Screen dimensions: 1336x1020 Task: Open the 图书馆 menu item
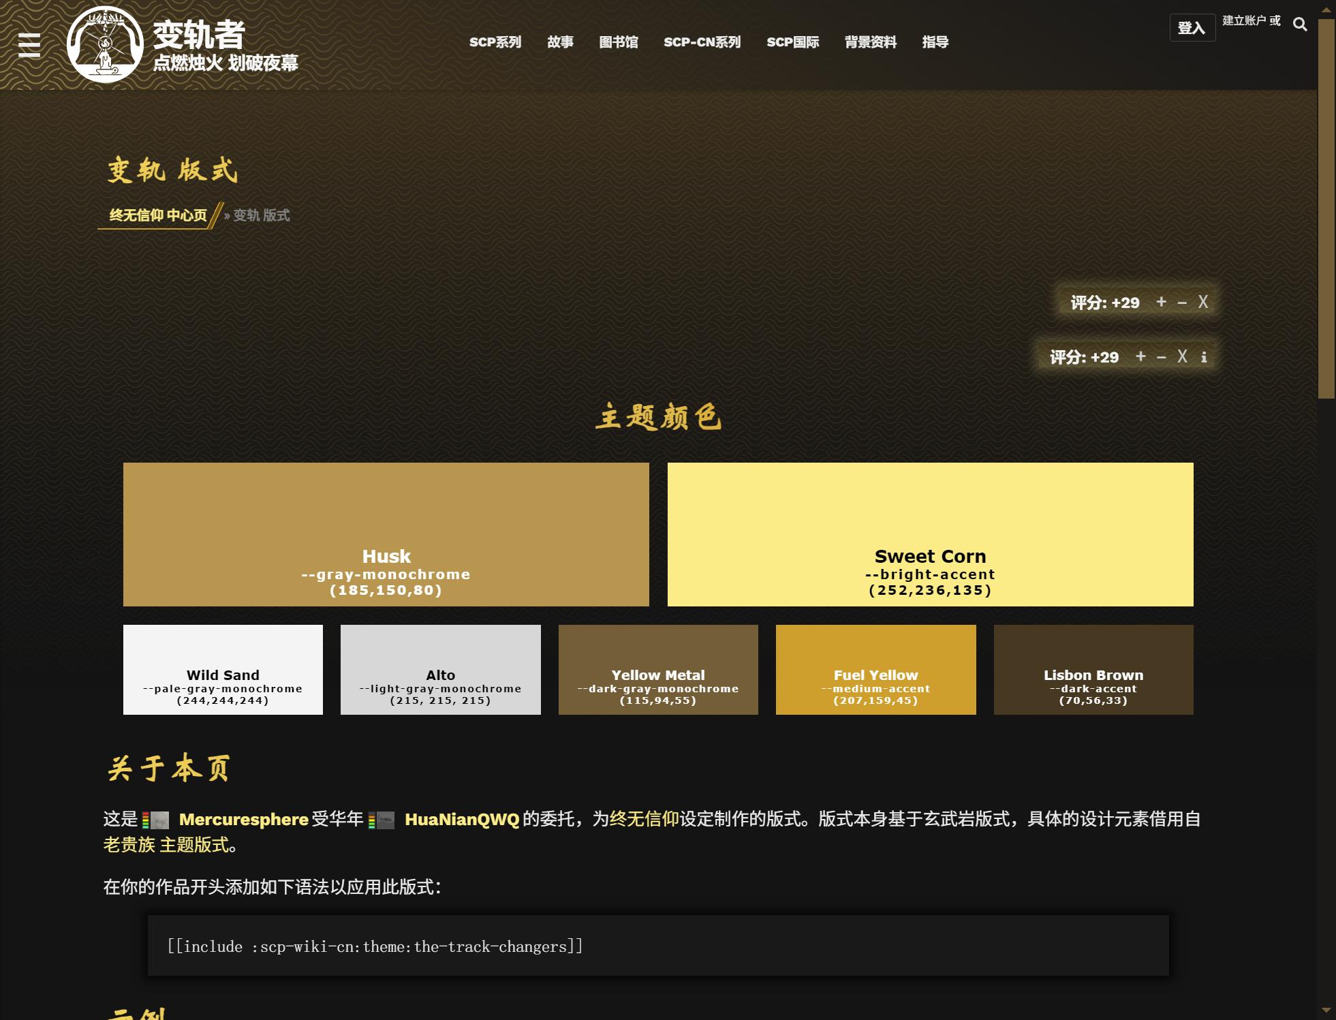pos(618,42)
